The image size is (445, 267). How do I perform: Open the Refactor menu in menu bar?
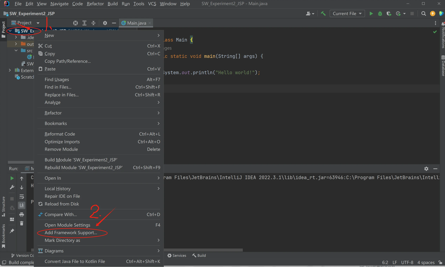(x=95, y=4)
